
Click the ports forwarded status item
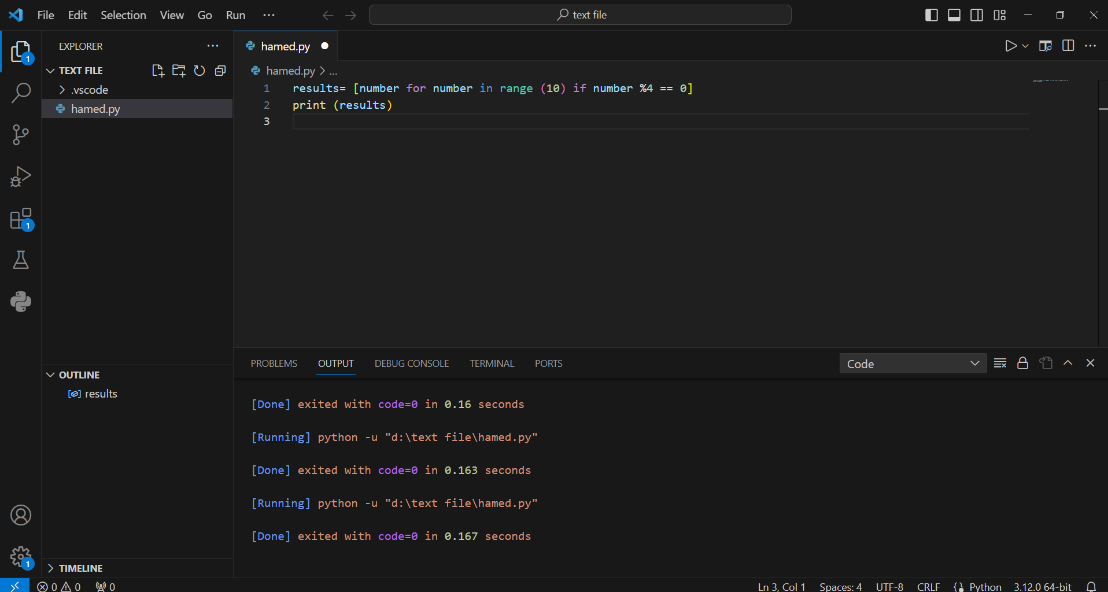(105, 586)
